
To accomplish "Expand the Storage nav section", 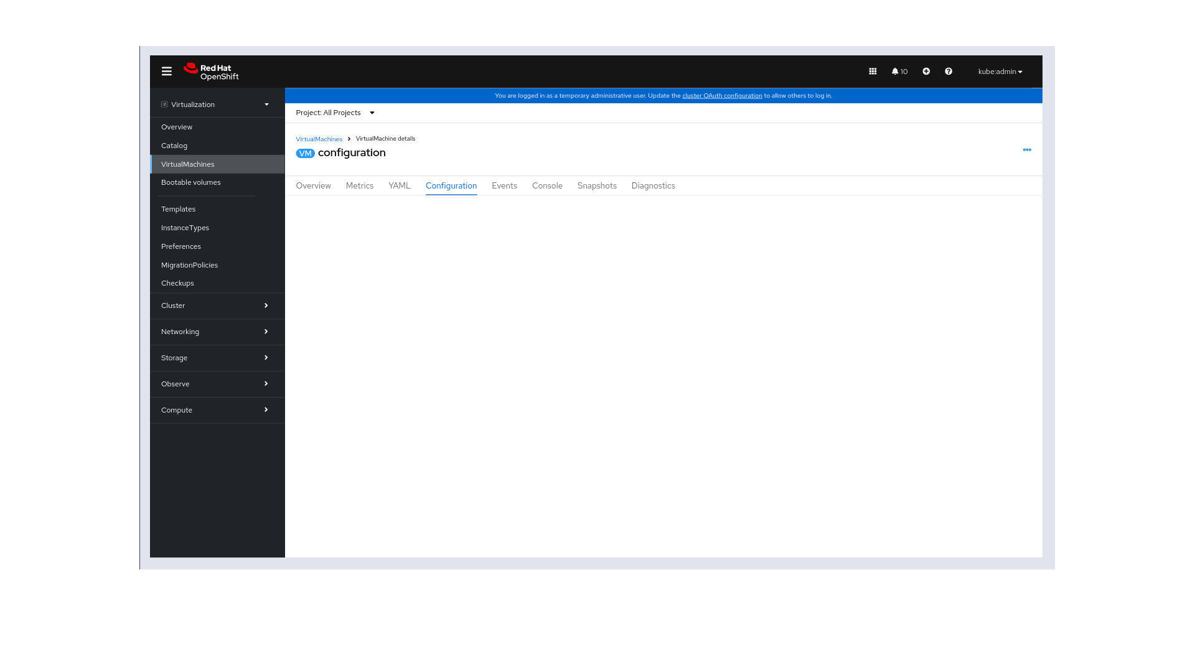I will 216,358.
